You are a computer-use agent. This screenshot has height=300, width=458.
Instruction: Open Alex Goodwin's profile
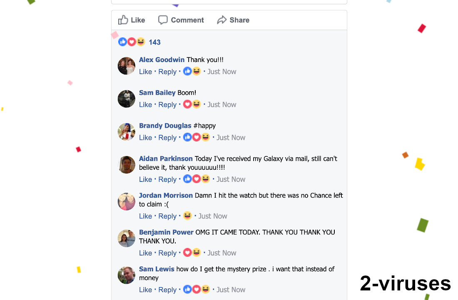[x=162, y=60]
